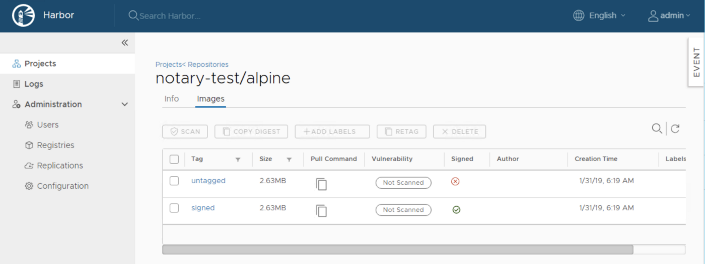Copy pull command for untagged image
The image size is (705, 264).
[x=321, y=184]
